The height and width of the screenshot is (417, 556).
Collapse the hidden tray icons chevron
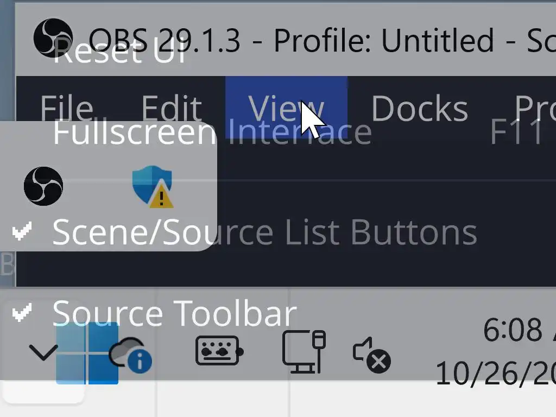tap(43, 353)
